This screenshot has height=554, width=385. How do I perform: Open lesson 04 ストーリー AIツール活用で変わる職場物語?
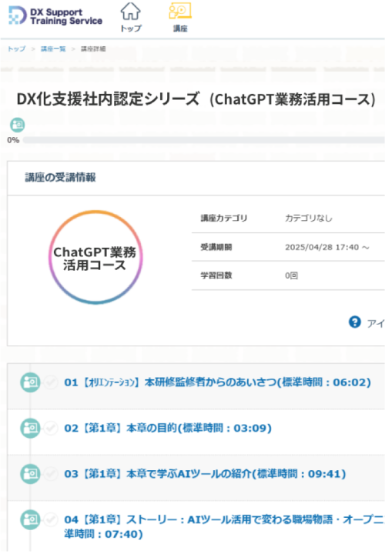pos(224,526)
